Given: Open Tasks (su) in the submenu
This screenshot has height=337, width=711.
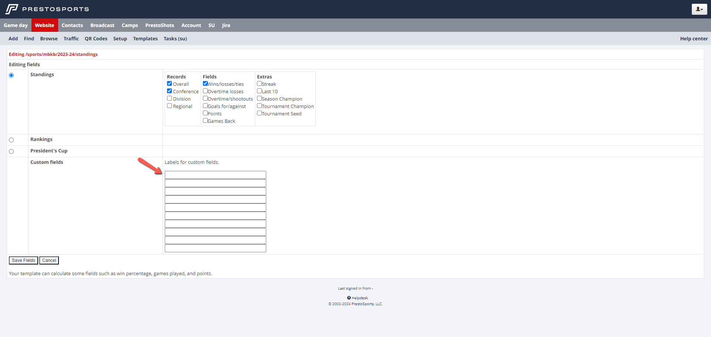Looking at the screenshot, I should (175, 38).
